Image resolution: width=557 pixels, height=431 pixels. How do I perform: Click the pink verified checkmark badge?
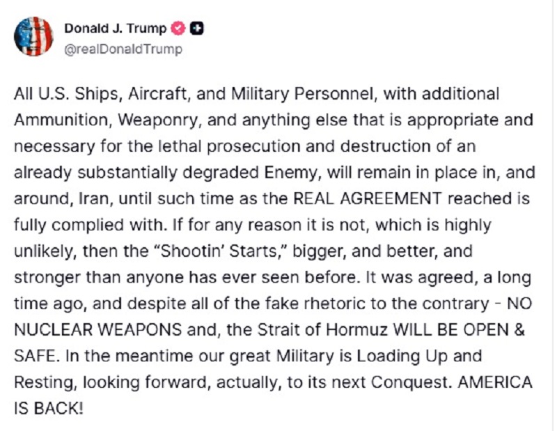(178, 29)
